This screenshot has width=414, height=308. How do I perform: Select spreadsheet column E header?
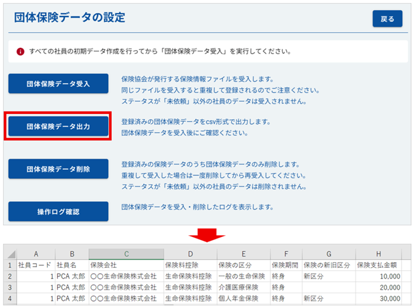click(244, 254)
